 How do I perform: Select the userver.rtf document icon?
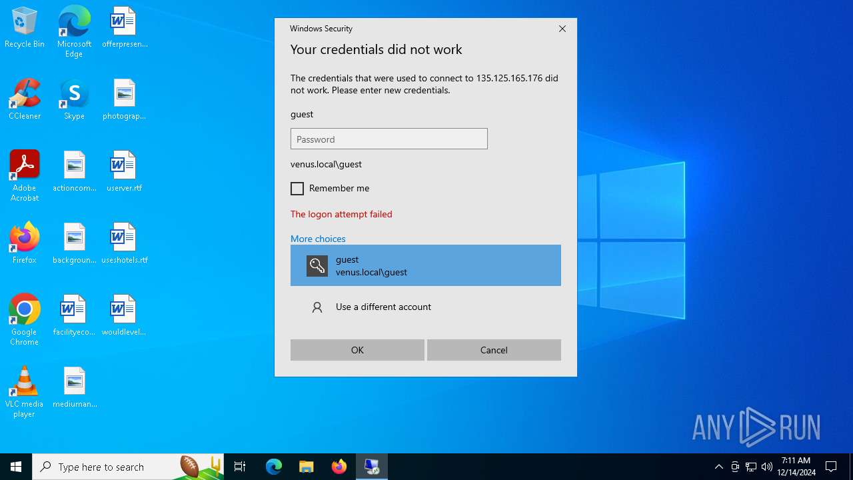click(x=125, y=171)
